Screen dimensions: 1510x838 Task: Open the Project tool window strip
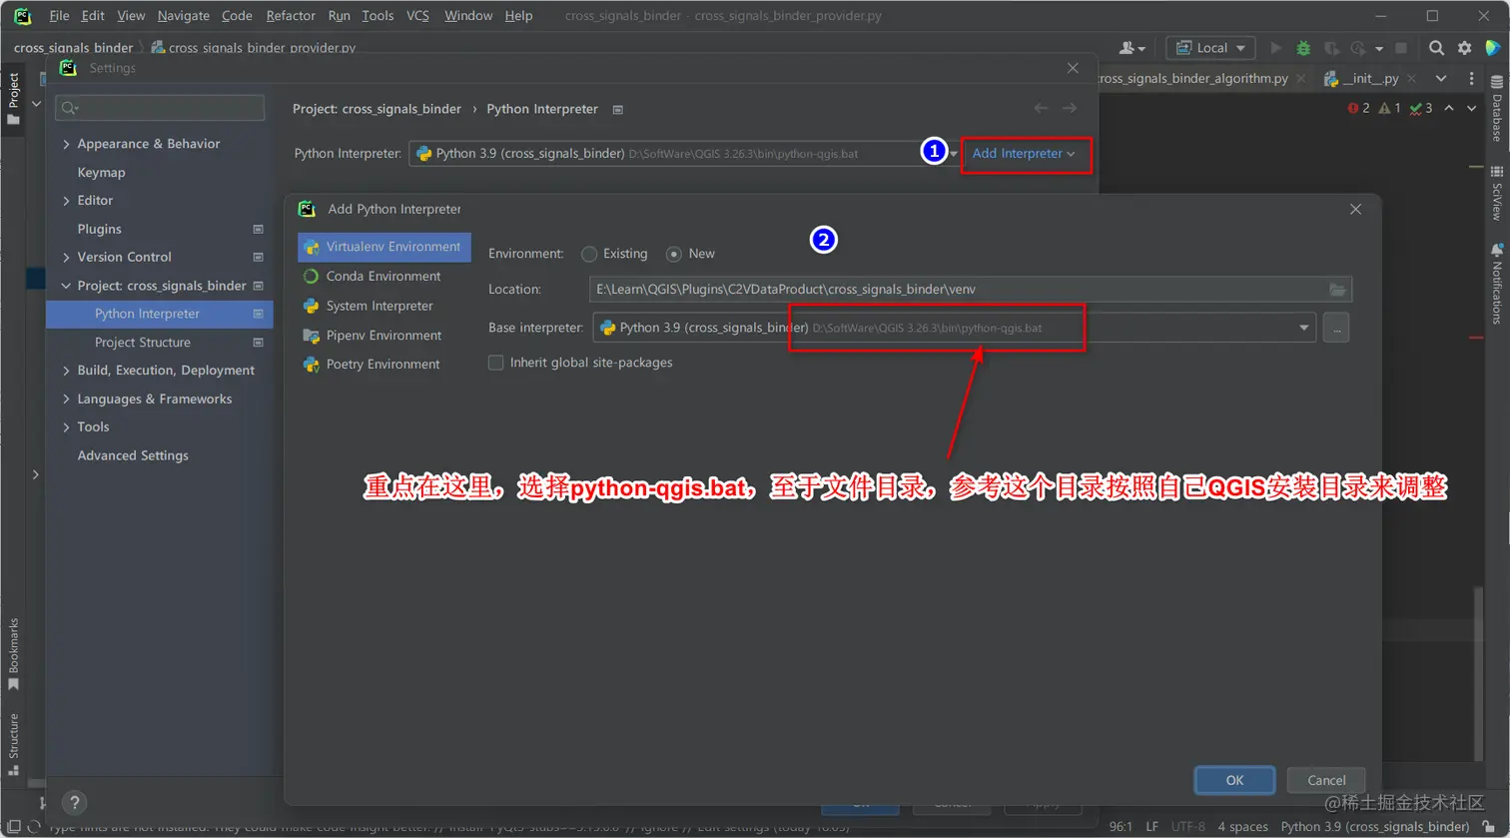(13, 98)
